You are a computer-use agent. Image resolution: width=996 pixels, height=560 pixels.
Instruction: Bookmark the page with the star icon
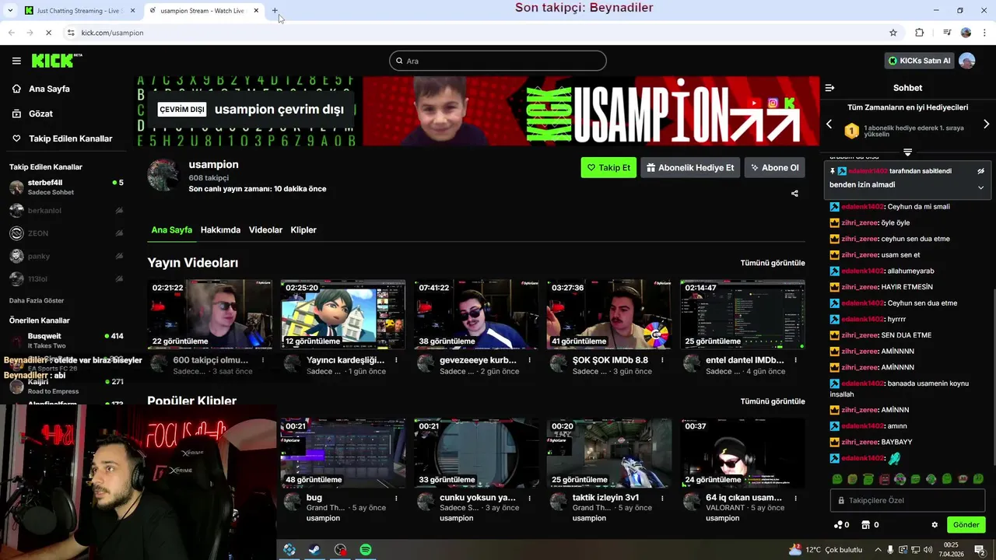893,33
